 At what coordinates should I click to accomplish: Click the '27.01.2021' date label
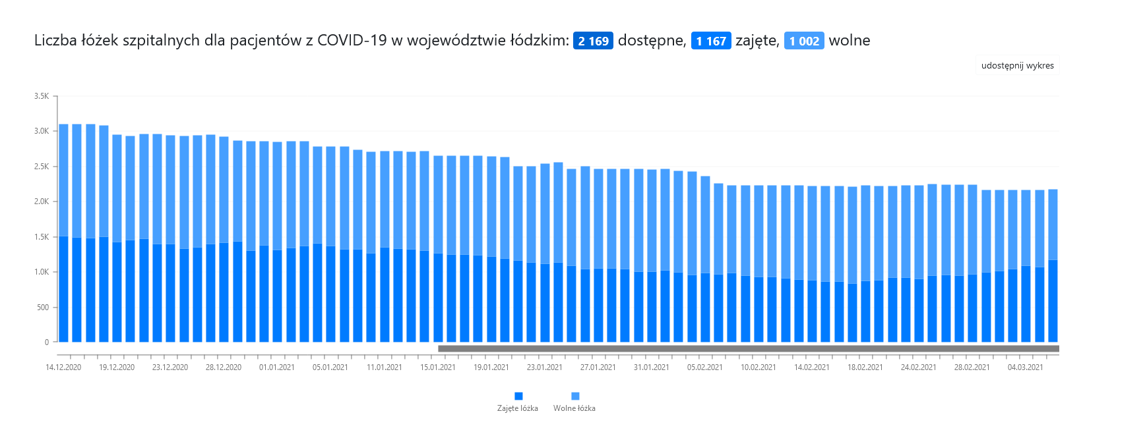598,367
